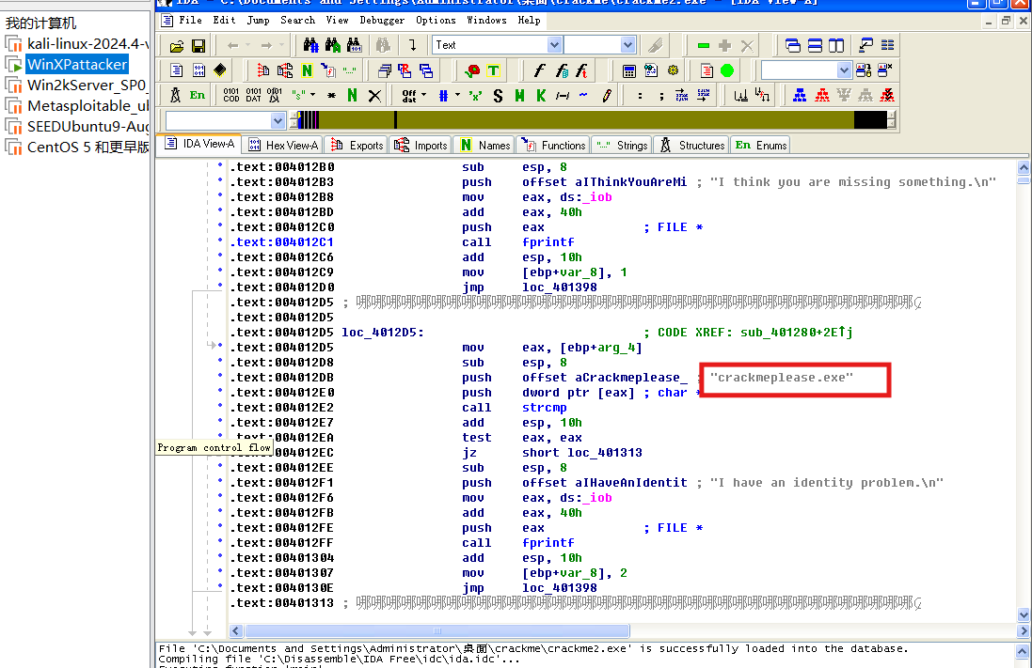Select Metasploitable_ul virtual machine in sidebar
Screen dimensions: 1032x668
76,106
